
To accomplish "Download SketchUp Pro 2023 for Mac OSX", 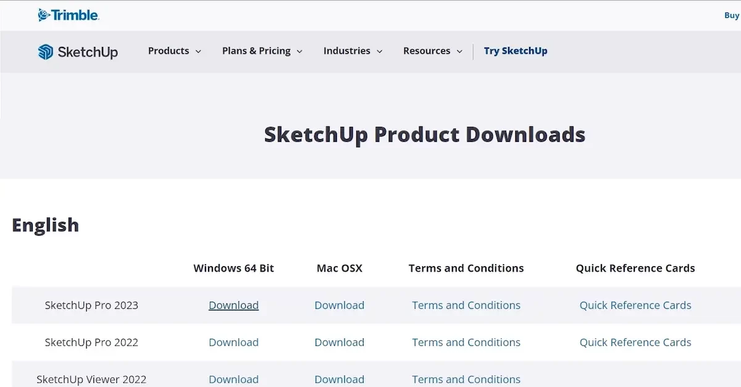I will tap(339, 305).
